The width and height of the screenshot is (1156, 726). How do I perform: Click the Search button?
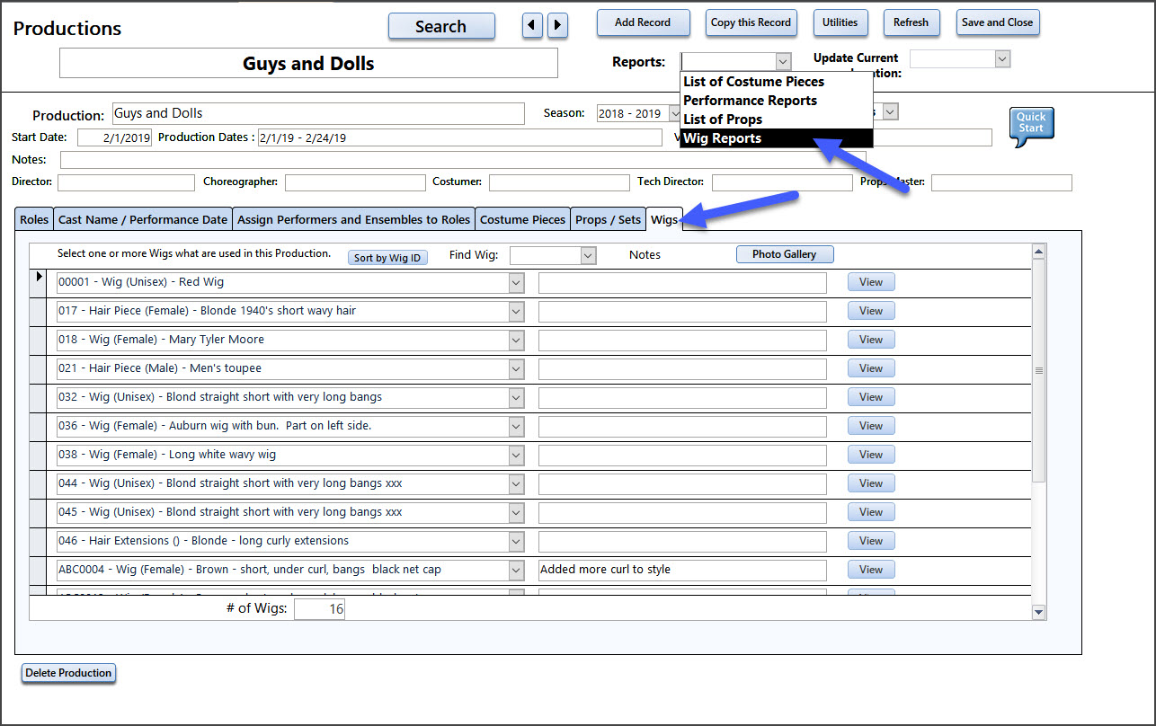pyautogui.click(x=441, y=26)
